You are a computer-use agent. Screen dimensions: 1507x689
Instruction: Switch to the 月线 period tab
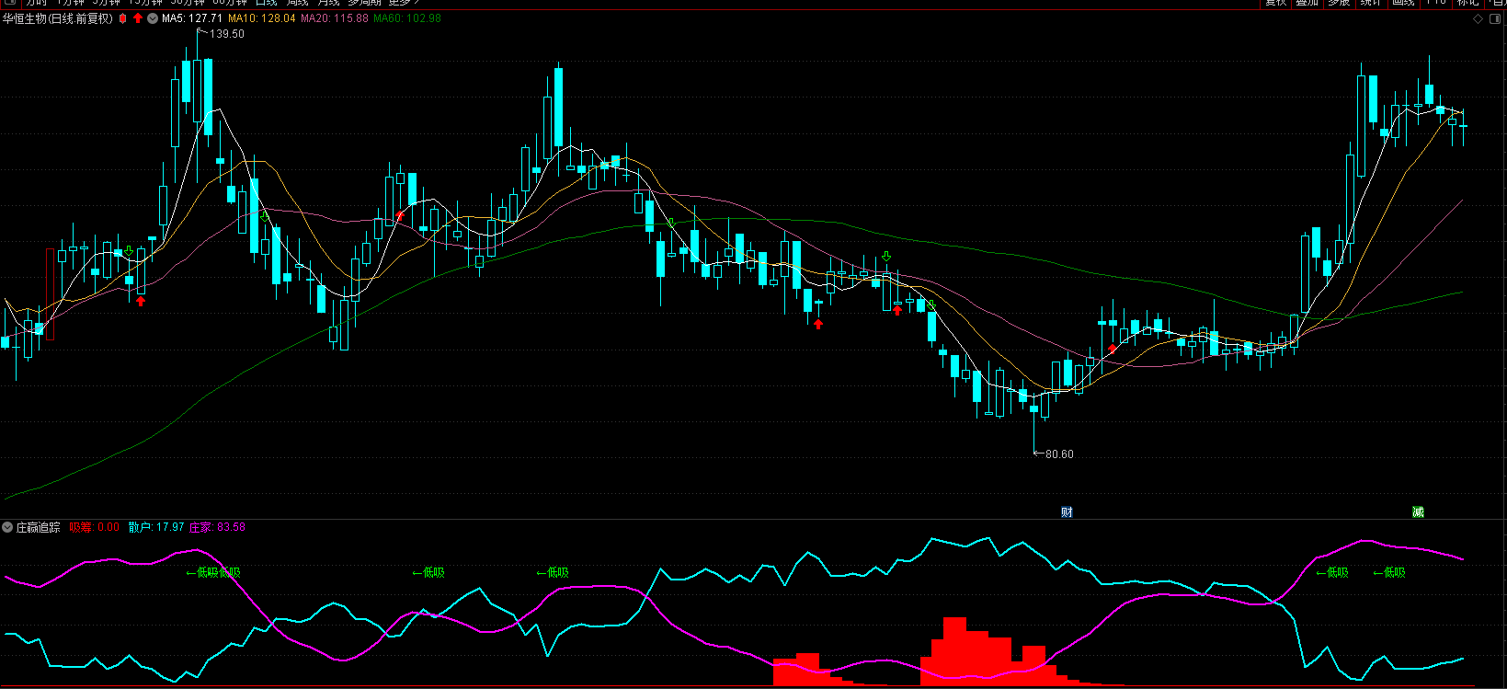(328, 3)
